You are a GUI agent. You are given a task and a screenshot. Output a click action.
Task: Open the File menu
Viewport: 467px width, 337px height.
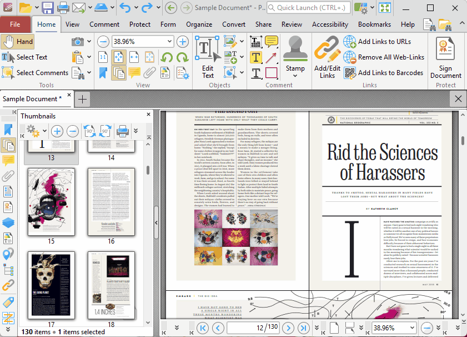click(15, 24)
